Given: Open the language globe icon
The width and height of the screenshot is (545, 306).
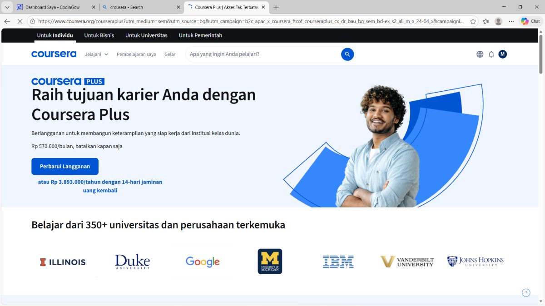Looking at the screenshot, I should pyautogui.click(x=480, y=54).
